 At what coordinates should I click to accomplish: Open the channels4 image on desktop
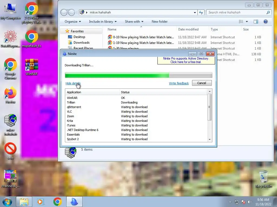[11, 178]
